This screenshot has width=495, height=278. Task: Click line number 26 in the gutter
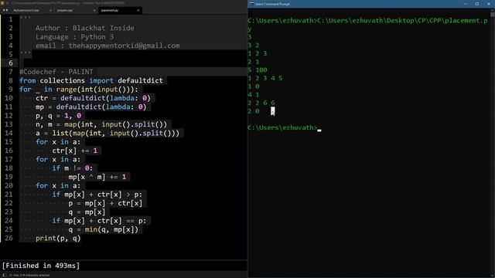pos(9,238)
